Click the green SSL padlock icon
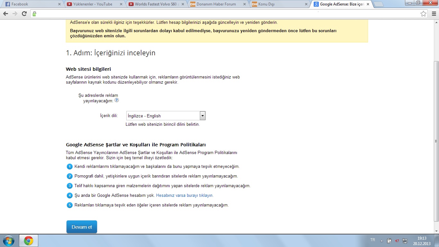Image resolution: width=439 pixels, height=247 pixels. [34, 14]
